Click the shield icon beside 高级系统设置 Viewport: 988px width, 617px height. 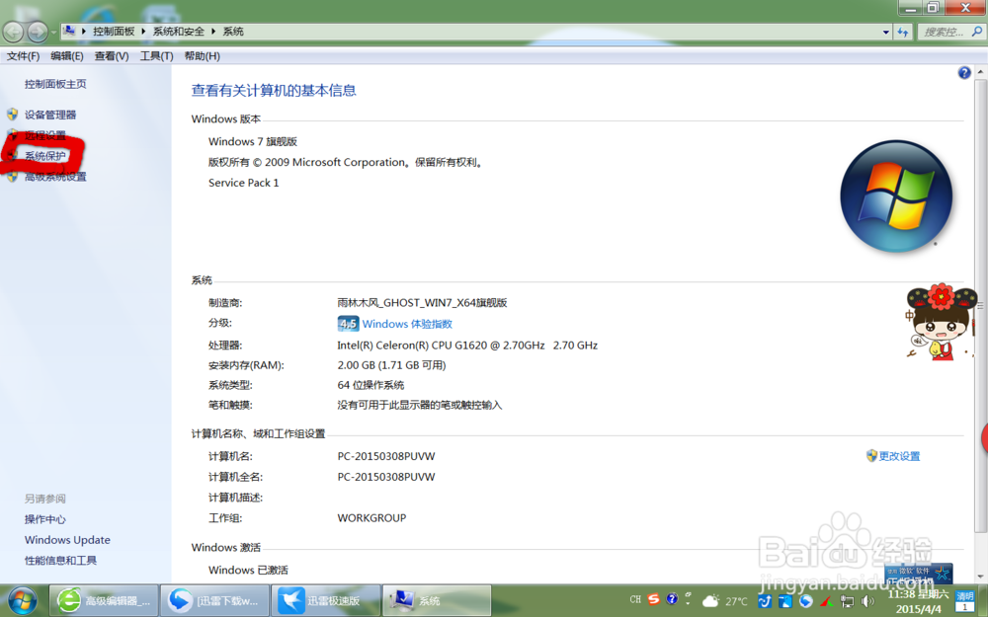point(12,177)
